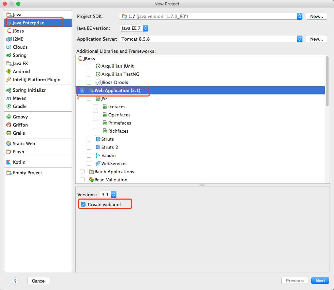The image size is (334, 290).
Task: Enable the WebServices checkbox
Action: 89,163
